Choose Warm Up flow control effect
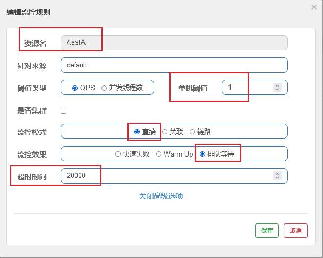Screen dimensions: 323x258 coord(159,154)
